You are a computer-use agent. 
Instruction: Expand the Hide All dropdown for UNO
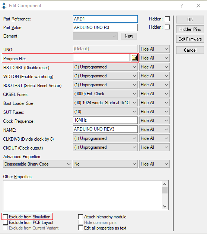(x=155, y=49)
